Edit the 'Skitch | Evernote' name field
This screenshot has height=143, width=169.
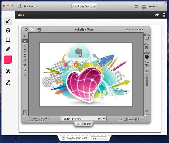pos(79,119)
